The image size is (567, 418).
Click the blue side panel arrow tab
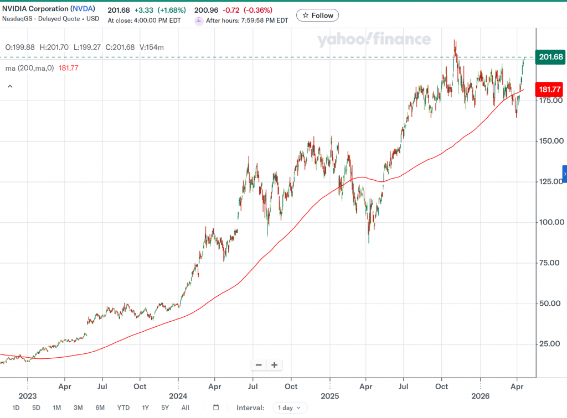pyautogui.click(x=564, y=174)
